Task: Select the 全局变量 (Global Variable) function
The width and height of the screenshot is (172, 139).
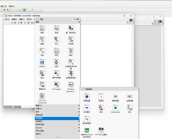Action: [x=130, y=97]
